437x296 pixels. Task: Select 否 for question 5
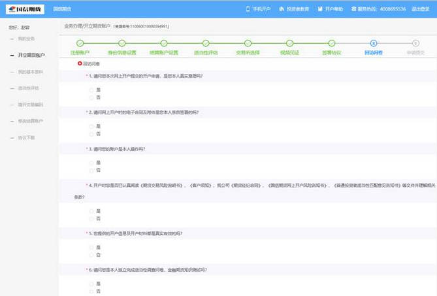[91, 254]
